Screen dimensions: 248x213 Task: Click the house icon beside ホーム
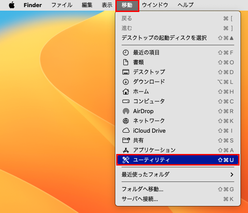point(126,91)
